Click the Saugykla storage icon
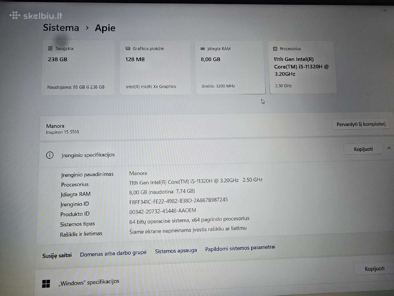 click(x=50, y=49)
